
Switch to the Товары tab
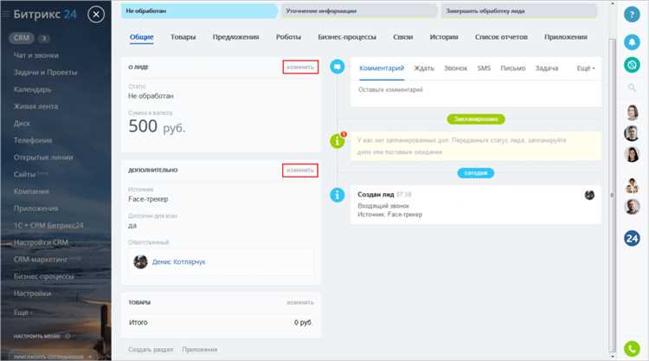pos(183,37)
